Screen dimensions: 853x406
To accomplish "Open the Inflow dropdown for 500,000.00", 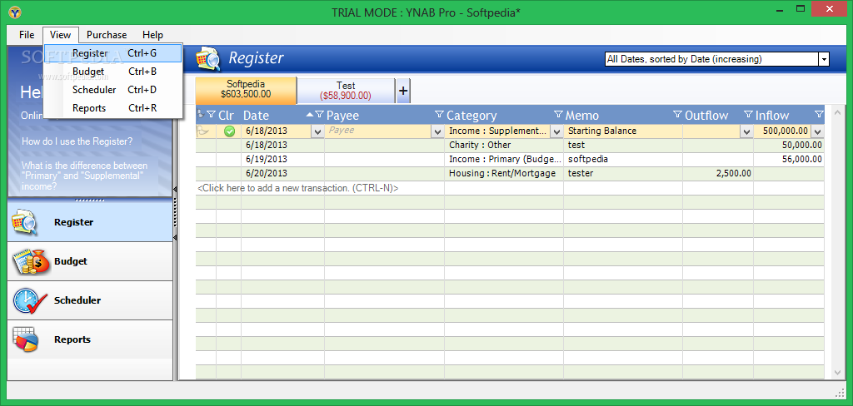I will (x=817, y=131).
